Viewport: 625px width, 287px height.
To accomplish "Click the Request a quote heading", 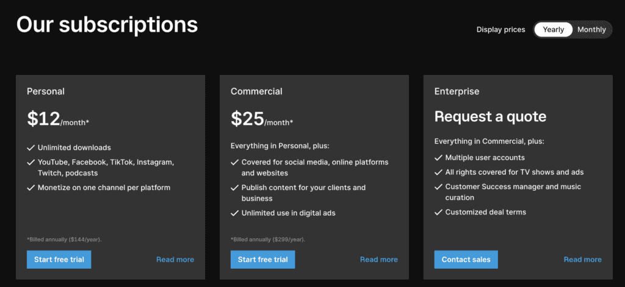I will coord(490,116).
